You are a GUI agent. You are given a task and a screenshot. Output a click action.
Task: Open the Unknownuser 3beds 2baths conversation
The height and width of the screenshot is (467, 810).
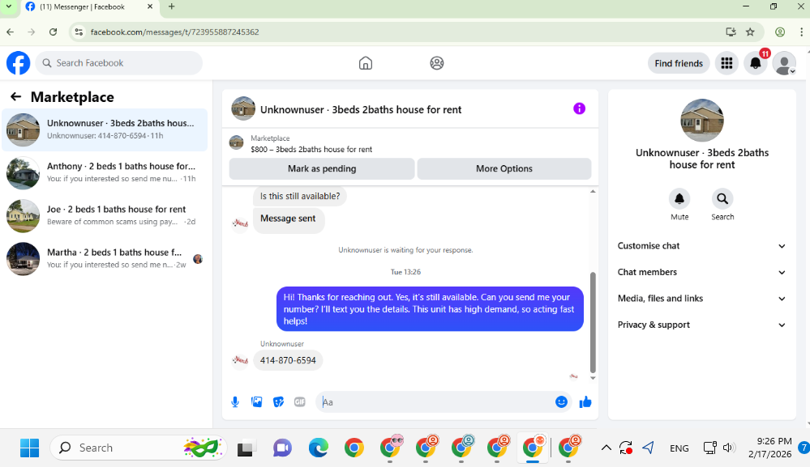coord(105,129)
